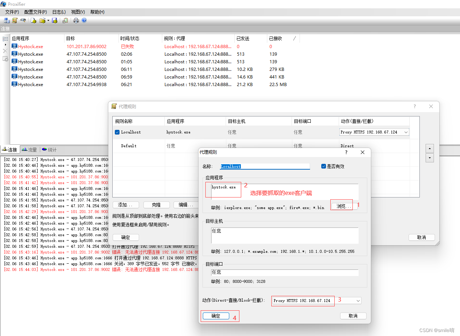460x336 pixels.
Task: Switch to the 流量 tab
Action: coord(29,150)
